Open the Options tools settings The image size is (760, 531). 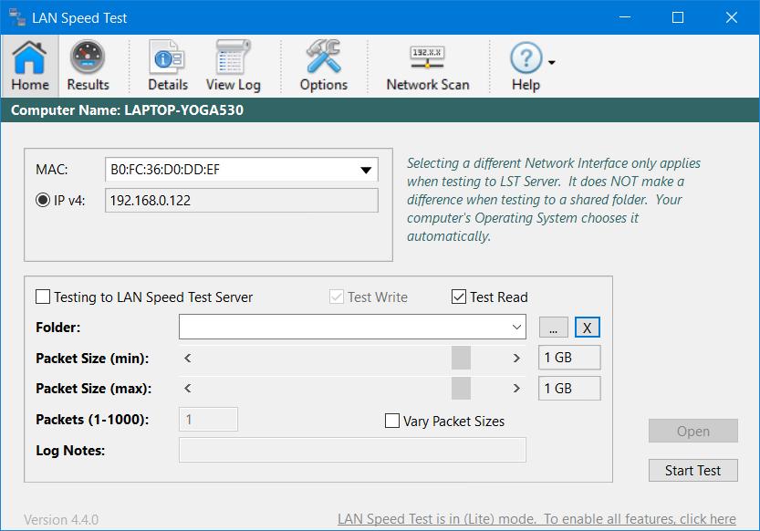click(323, 66)
